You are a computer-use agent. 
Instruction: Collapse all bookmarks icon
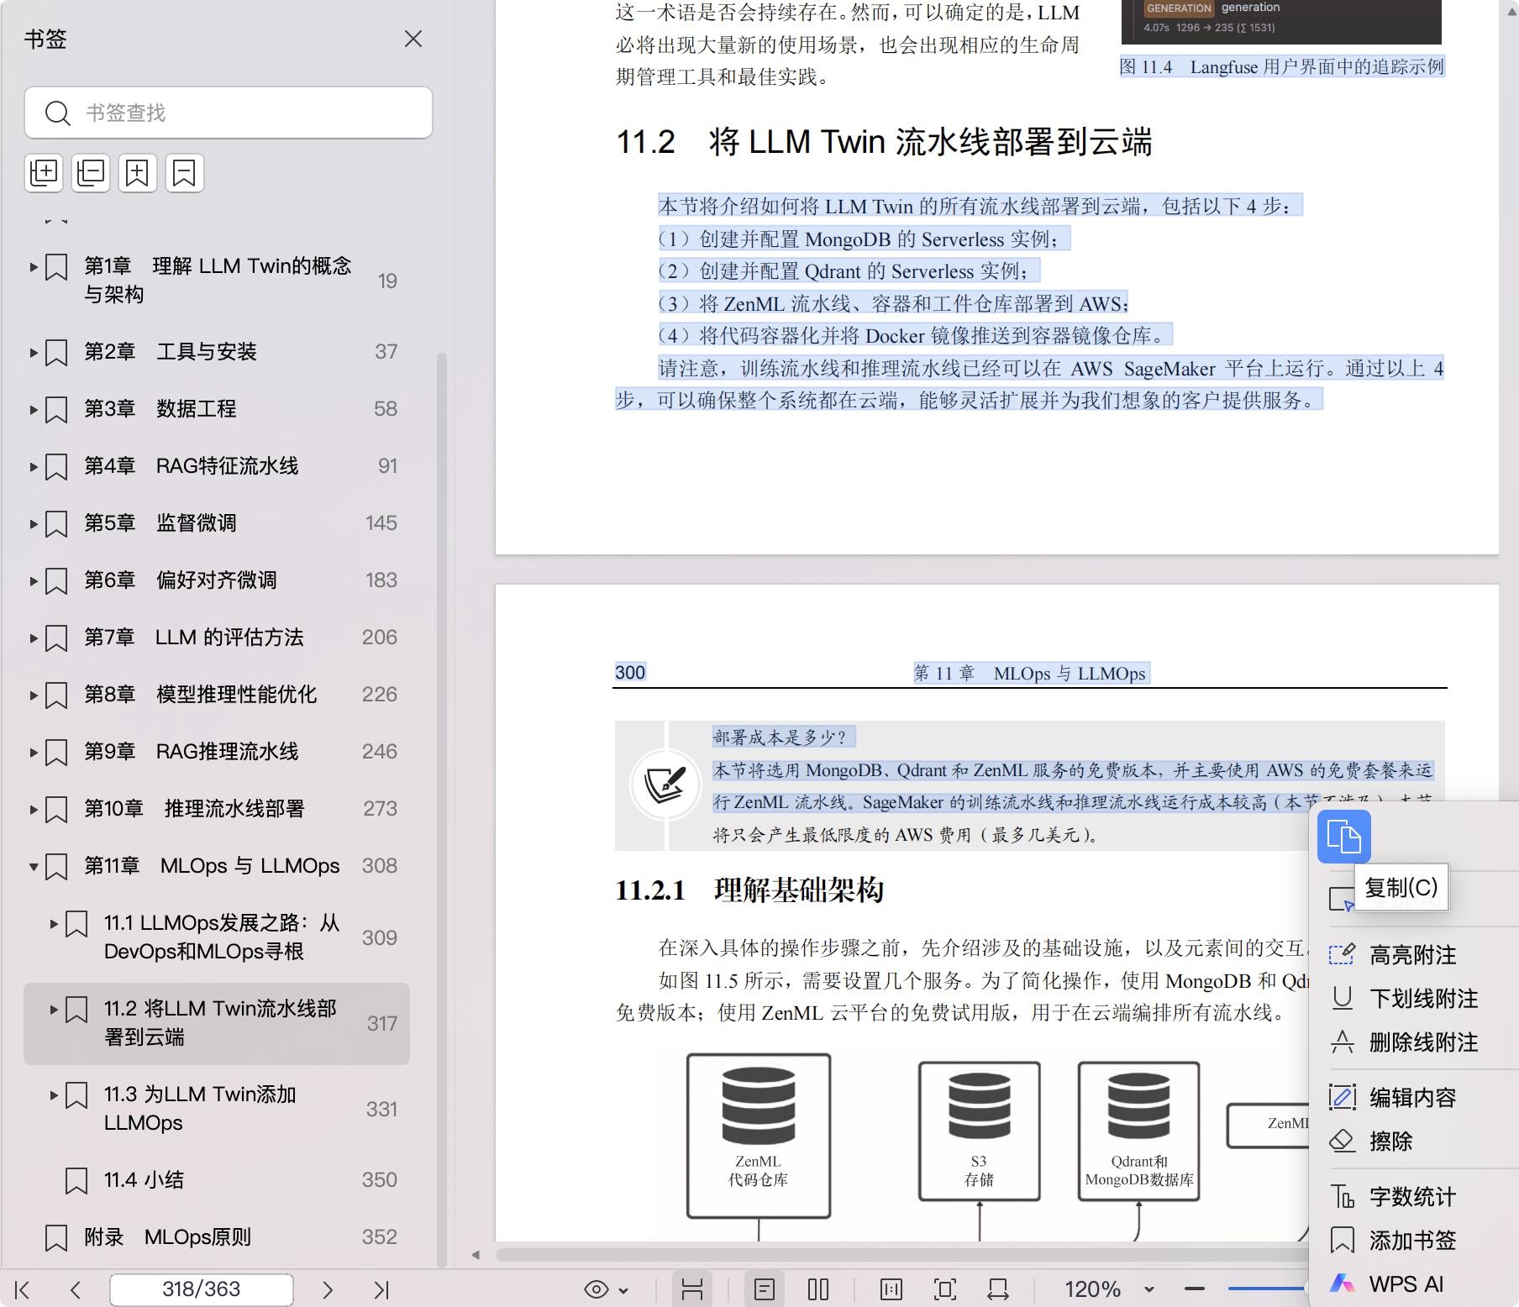pyautogui.click(x=91, y=173)
